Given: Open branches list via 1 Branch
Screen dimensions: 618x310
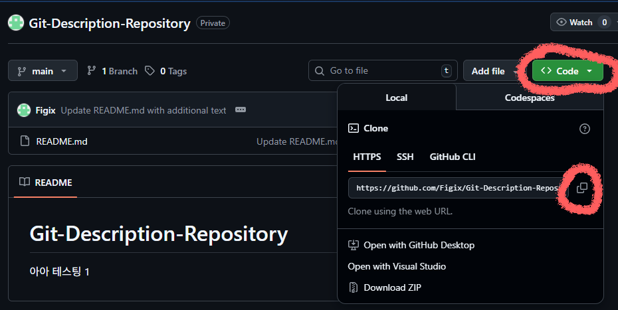Looking at the screenshot, I should tap(112, 71).
